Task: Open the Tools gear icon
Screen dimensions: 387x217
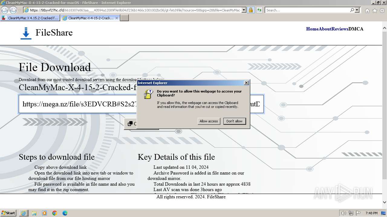Action: (x=382, y=11)
